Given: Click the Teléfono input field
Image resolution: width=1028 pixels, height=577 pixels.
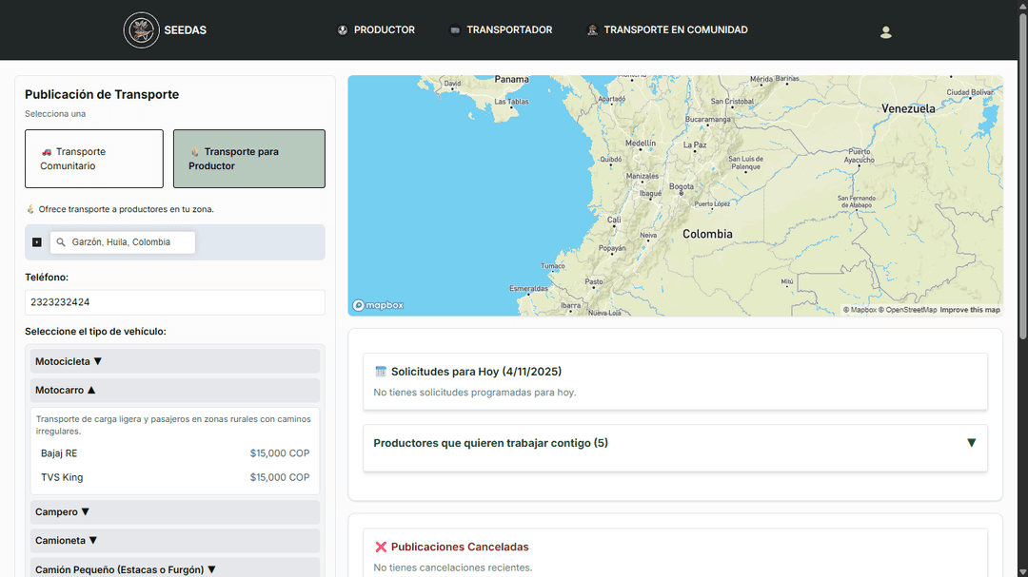Looking at the screenshot, I should click(x=175, y=302).
